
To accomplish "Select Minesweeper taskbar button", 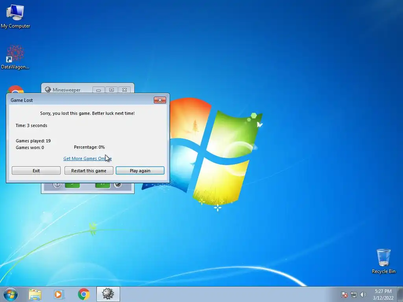I will click(108, 294).
